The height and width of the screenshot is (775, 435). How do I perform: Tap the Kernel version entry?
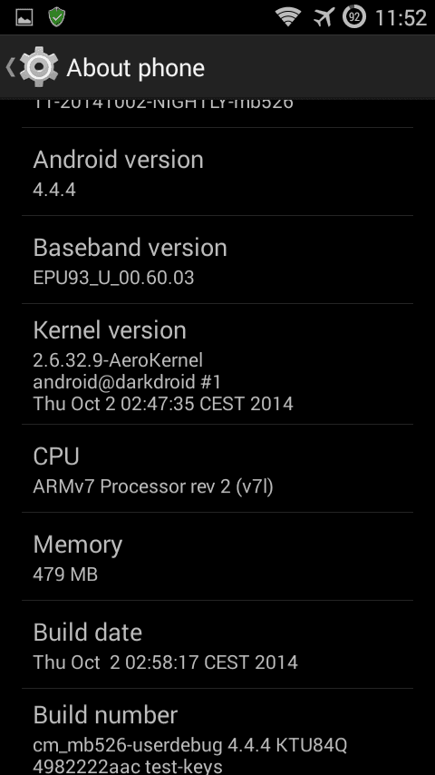(x=217, y=364)
